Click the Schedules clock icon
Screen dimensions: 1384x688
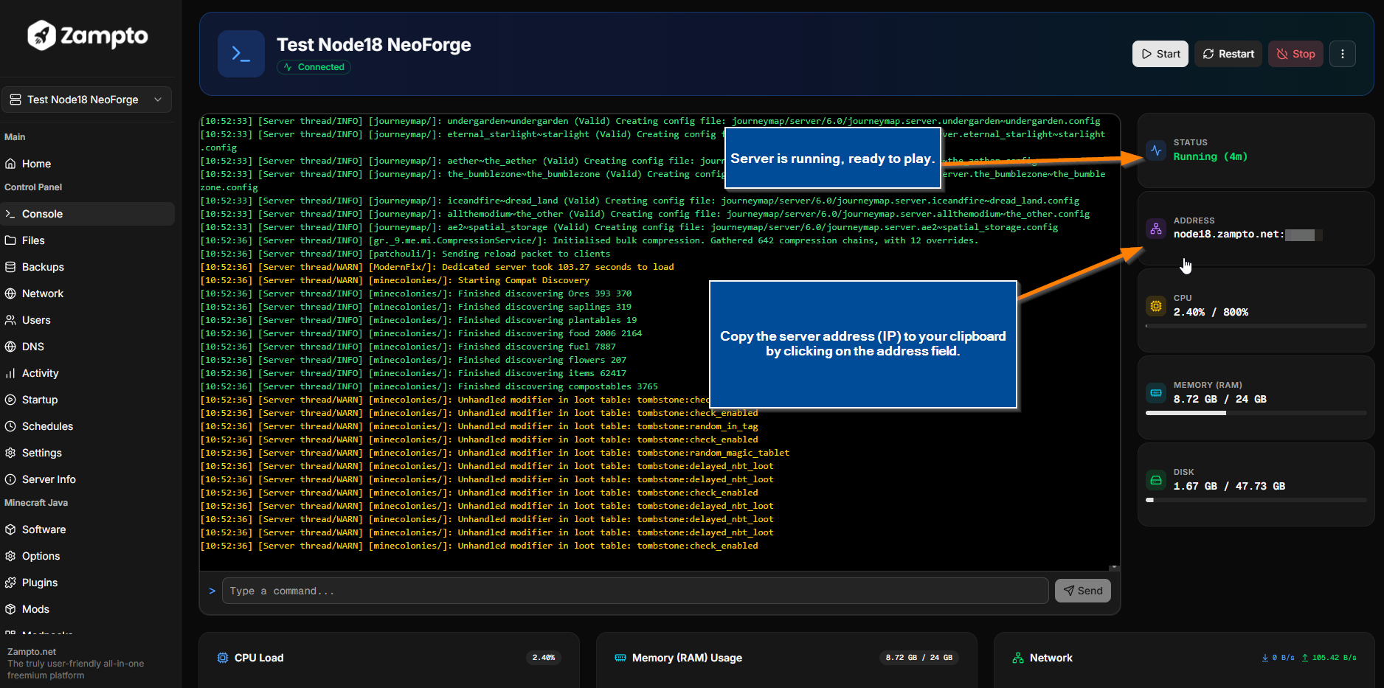click(x=10, y=426)
